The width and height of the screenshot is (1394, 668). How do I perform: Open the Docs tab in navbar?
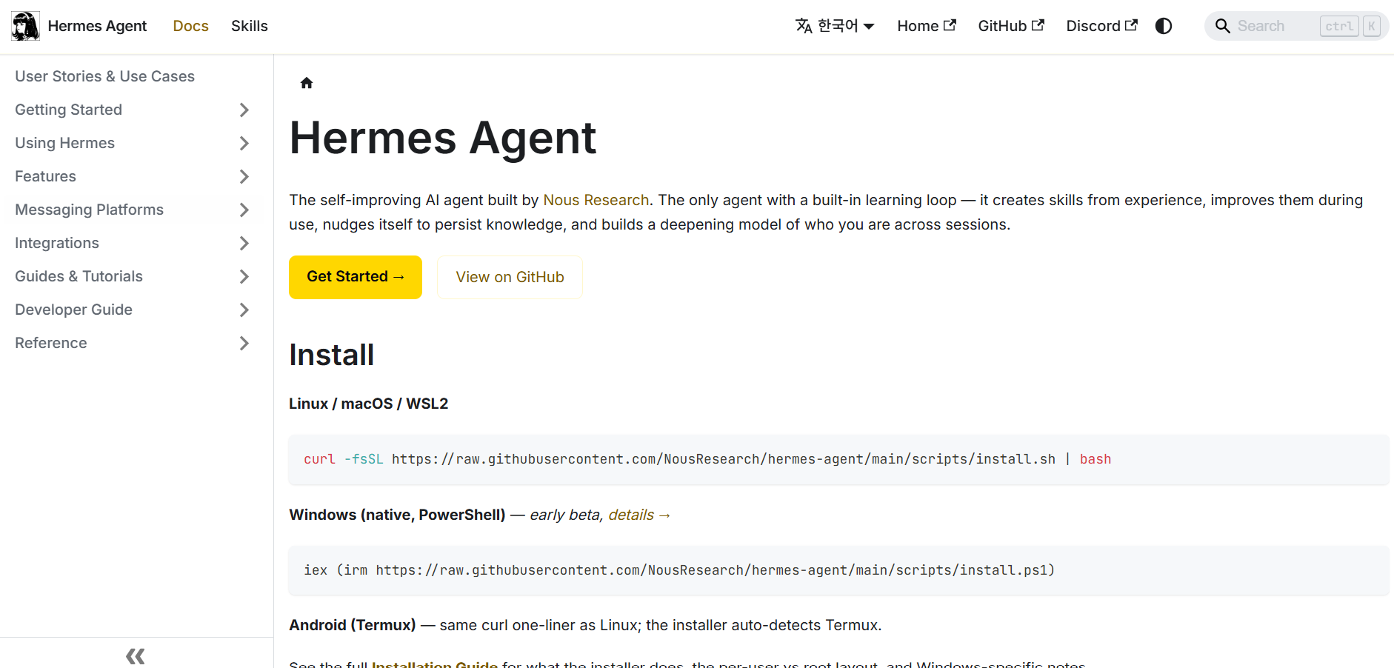point(190,26)
